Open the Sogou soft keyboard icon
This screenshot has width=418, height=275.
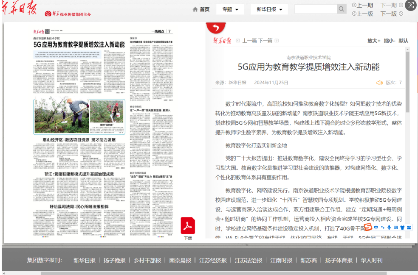coord(396,228)
